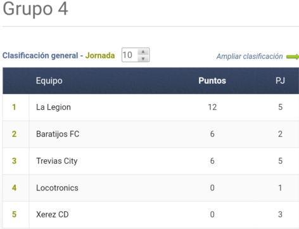Select the Clasificación general heading

coord(40,55)
